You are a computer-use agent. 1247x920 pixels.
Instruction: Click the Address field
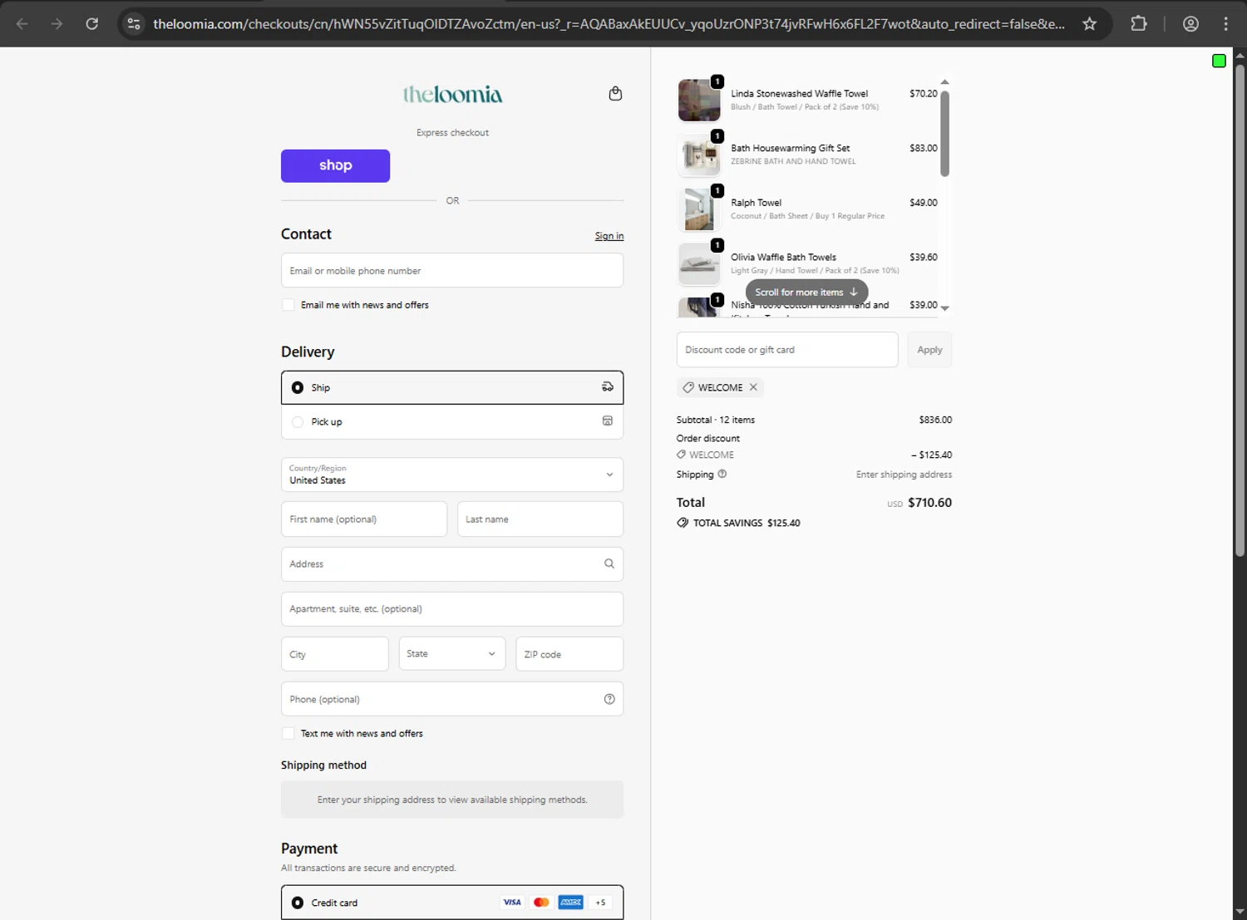click(452, 563)
